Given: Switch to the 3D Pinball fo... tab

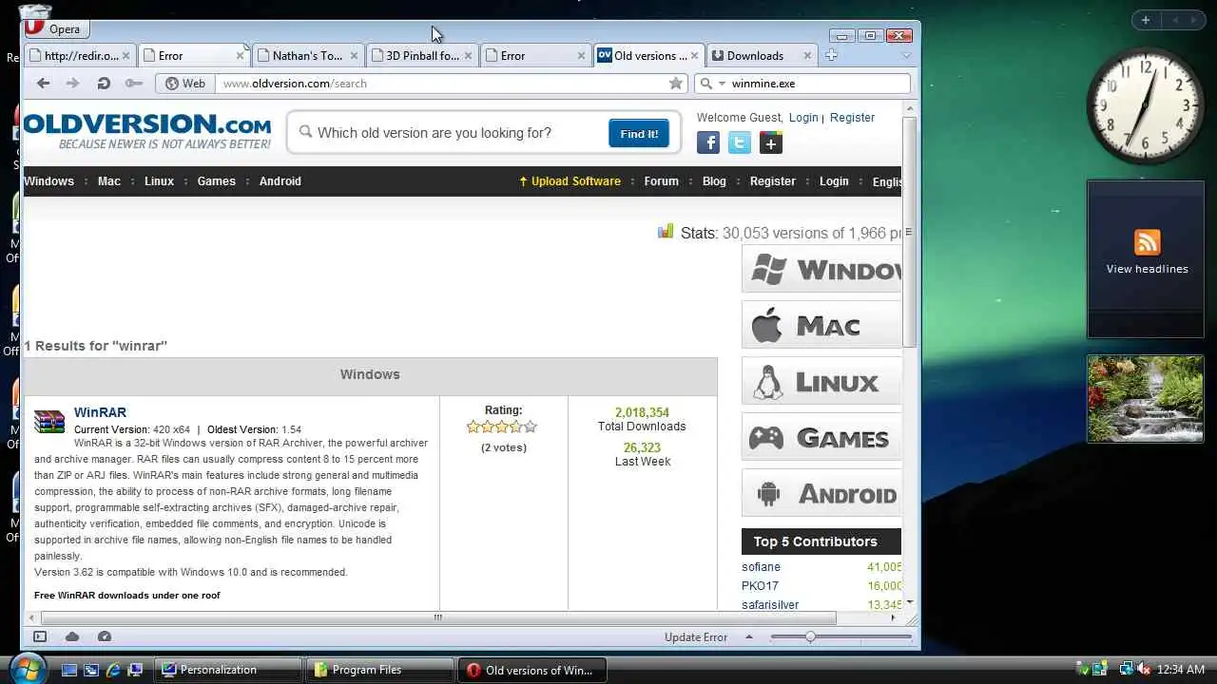Looking at the screenshot, I should pos(422,56).
